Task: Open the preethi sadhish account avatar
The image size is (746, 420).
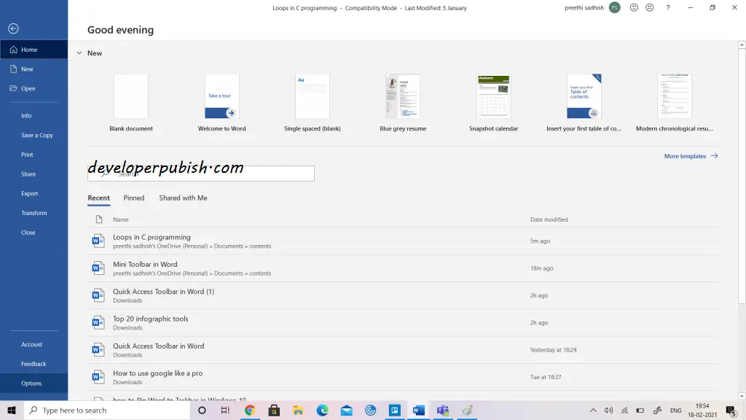Action: pos(615,7)
